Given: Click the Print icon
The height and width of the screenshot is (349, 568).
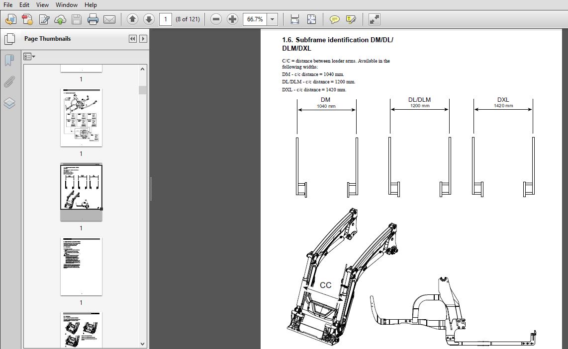Looking at the screenshot, I should pos(93,19).
